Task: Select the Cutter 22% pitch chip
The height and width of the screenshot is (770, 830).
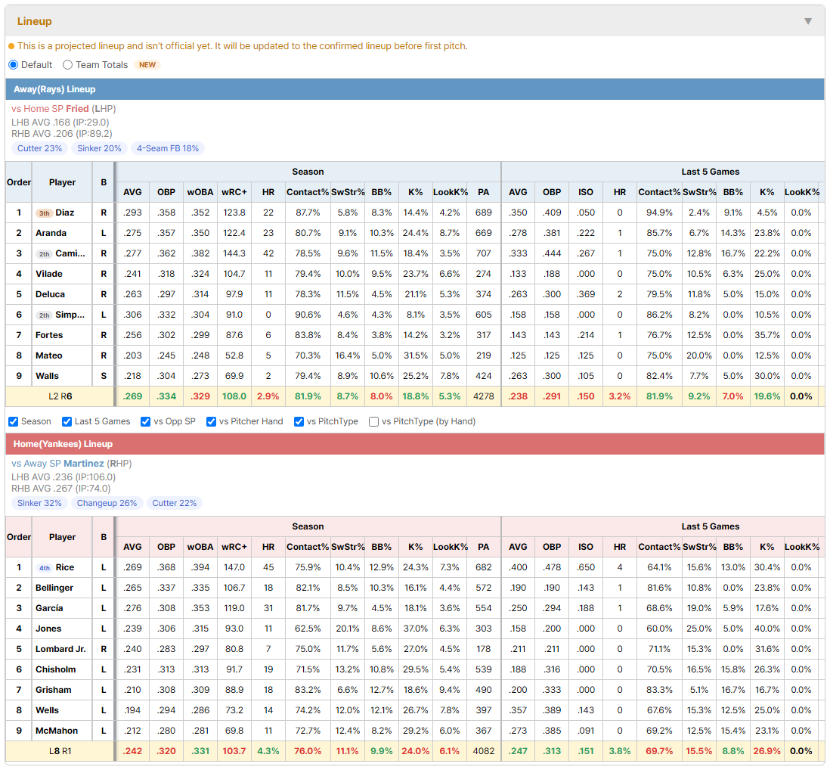Action: [175, 503]
